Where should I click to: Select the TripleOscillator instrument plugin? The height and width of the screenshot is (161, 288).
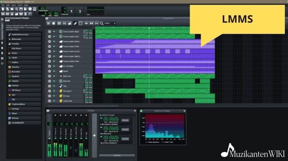point(24,104)
